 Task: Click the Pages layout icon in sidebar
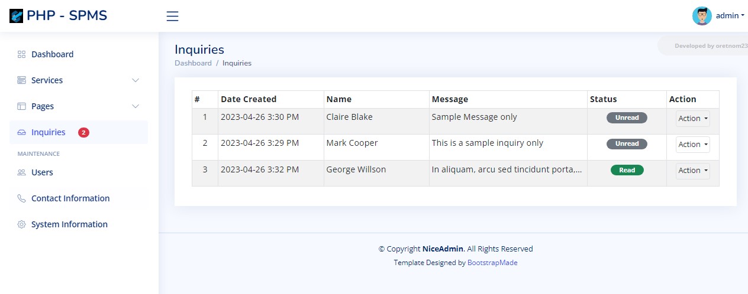click(21, 106)
